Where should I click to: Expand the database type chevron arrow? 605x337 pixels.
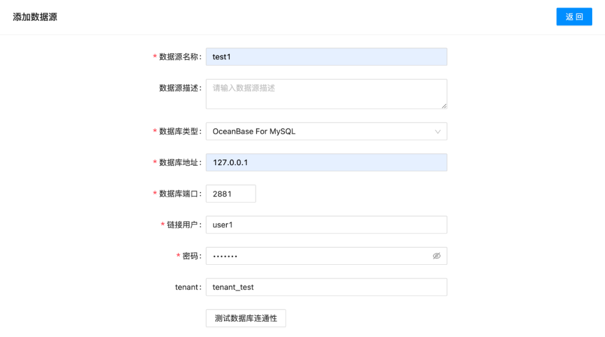click(438, 132)
